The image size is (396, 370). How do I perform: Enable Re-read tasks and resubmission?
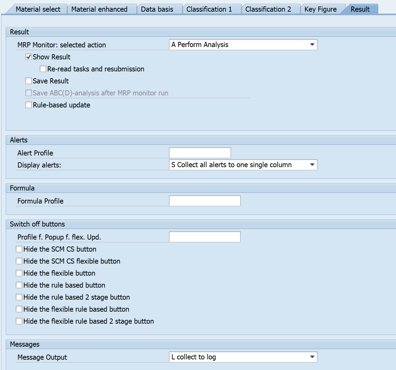click(43, 69)
